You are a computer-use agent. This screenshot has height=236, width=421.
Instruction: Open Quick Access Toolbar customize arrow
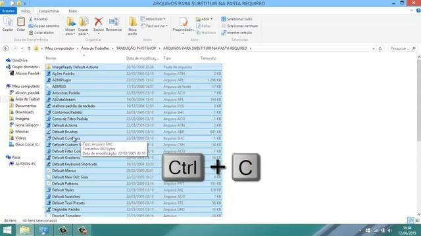[x=25, y=3]
